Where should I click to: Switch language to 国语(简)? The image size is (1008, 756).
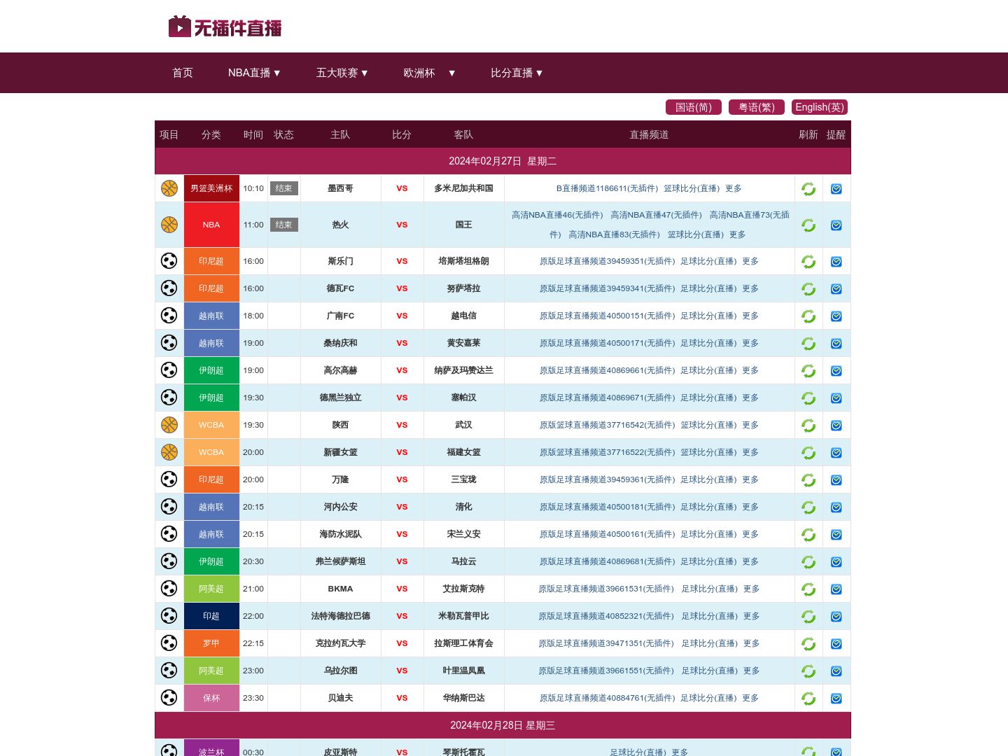tap(694, 107)
